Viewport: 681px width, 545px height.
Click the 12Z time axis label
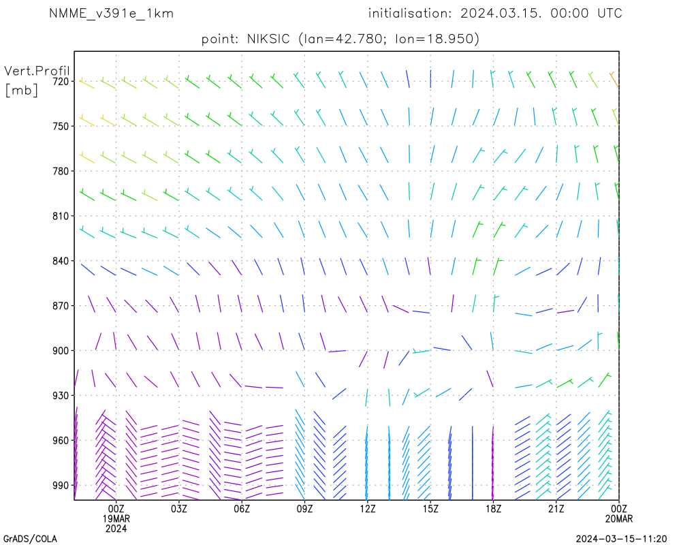(368, 509)
